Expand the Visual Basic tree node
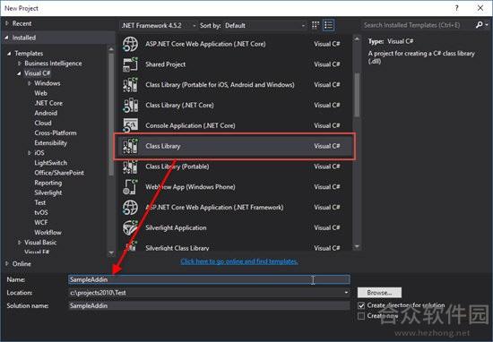The image size is (493, 342). (x=20, y=243)
